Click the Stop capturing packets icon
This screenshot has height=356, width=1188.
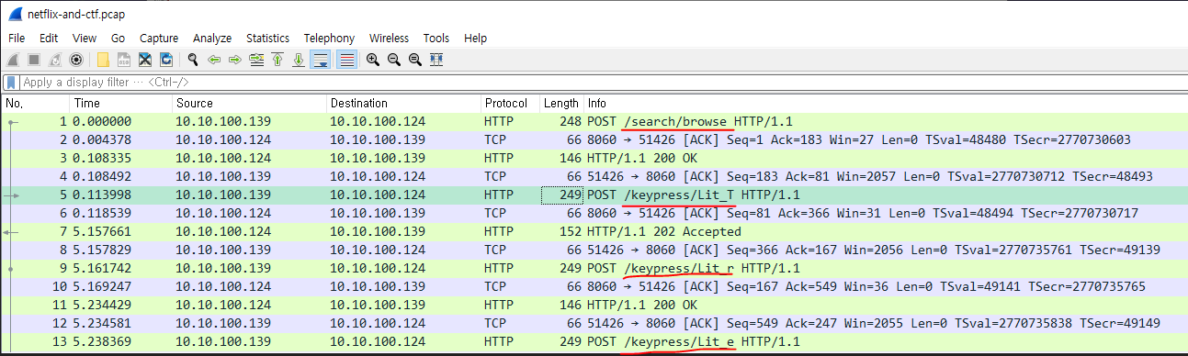coord(35,60)
